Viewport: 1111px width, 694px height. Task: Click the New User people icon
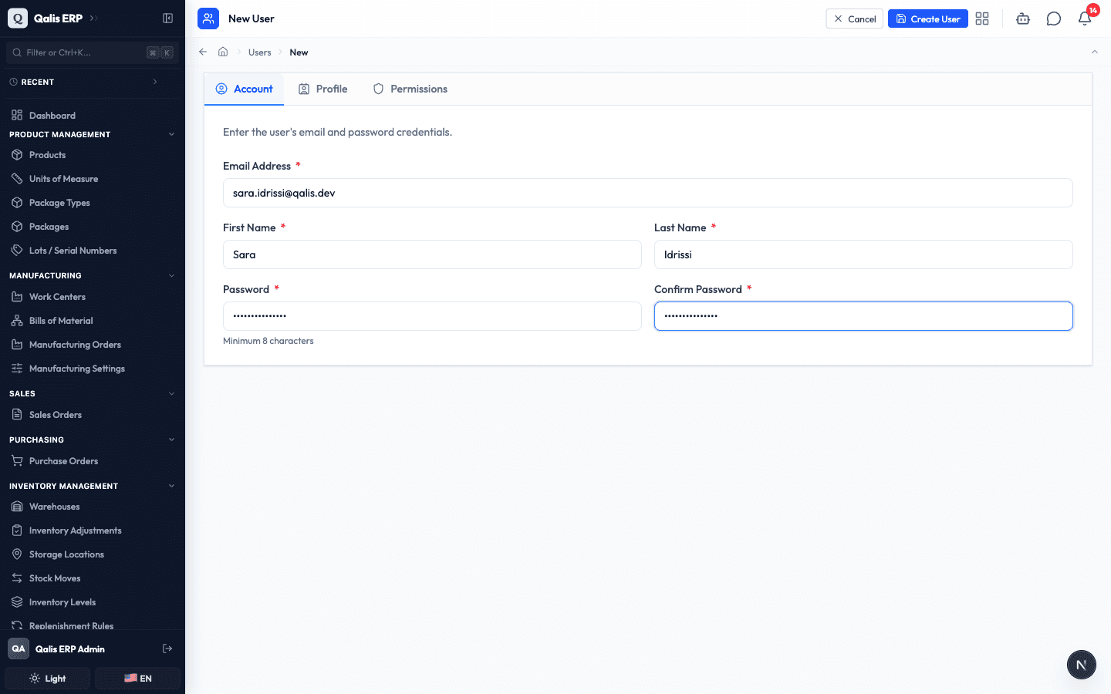point(208,19)
